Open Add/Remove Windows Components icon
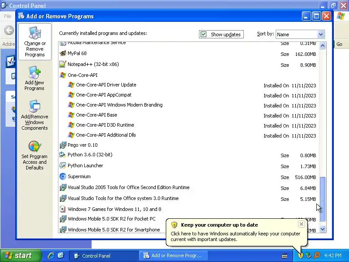 [34, 106]
